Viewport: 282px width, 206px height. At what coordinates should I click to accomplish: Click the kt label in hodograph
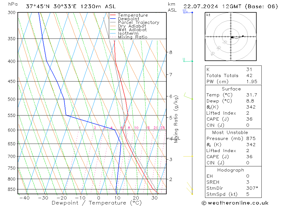click(x=208, y=15)
